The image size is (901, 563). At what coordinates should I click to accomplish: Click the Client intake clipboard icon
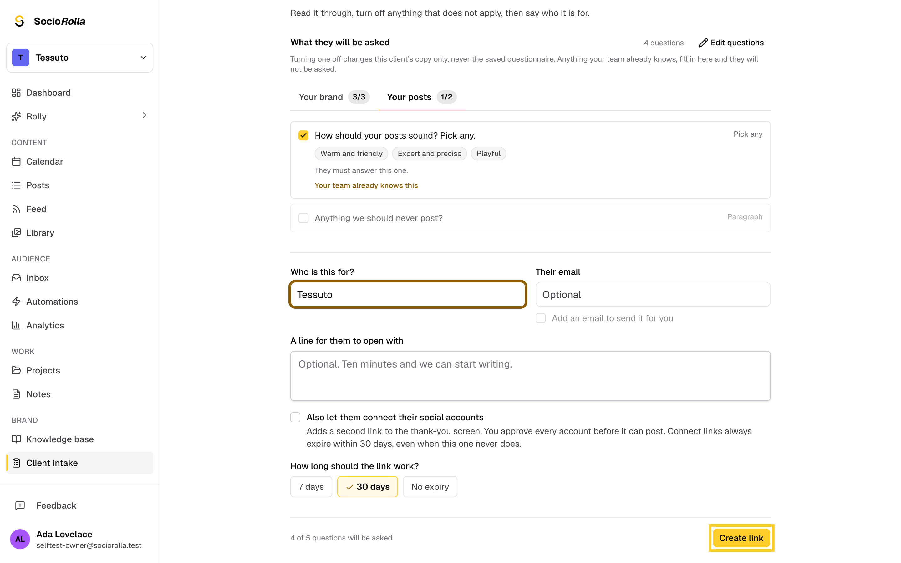pos(16,463)
